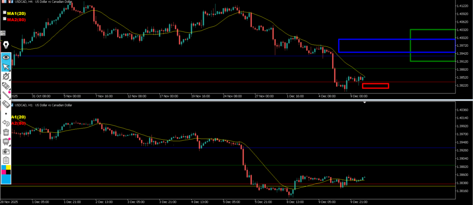This screenshot has height=205, width=473.
Task: Click the splitter arrow between charts
Action: coord(364,102)
